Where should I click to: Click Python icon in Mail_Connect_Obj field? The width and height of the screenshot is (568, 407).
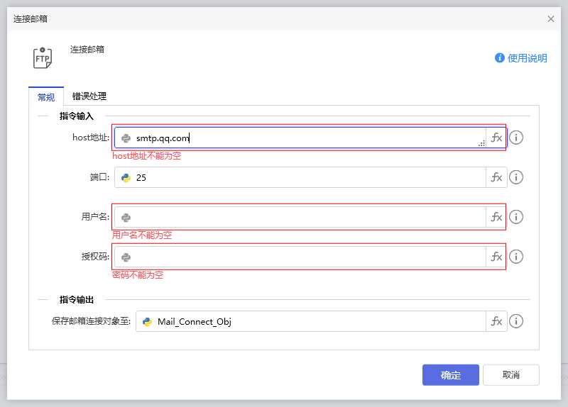[x=148, y=322]
